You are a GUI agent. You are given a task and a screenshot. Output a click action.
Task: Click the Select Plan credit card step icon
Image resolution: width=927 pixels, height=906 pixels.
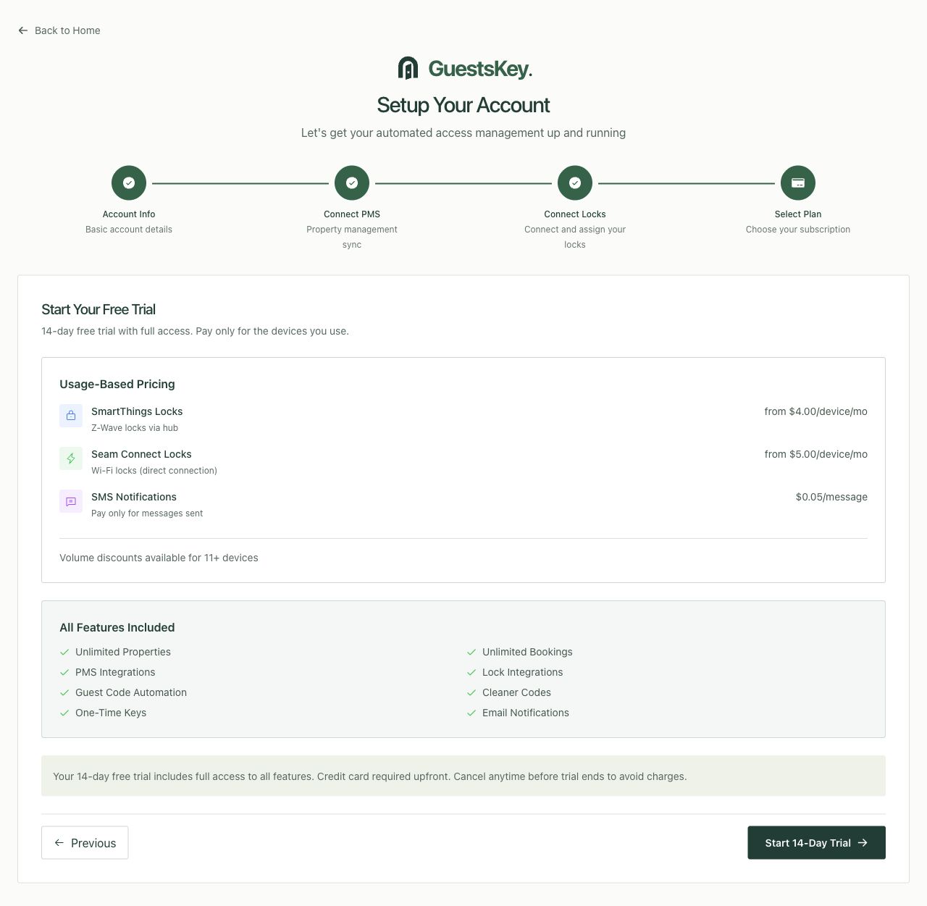[798, 183]
